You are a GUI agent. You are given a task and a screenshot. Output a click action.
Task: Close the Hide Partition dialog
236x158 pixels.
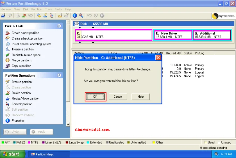[x=158, y=58]
